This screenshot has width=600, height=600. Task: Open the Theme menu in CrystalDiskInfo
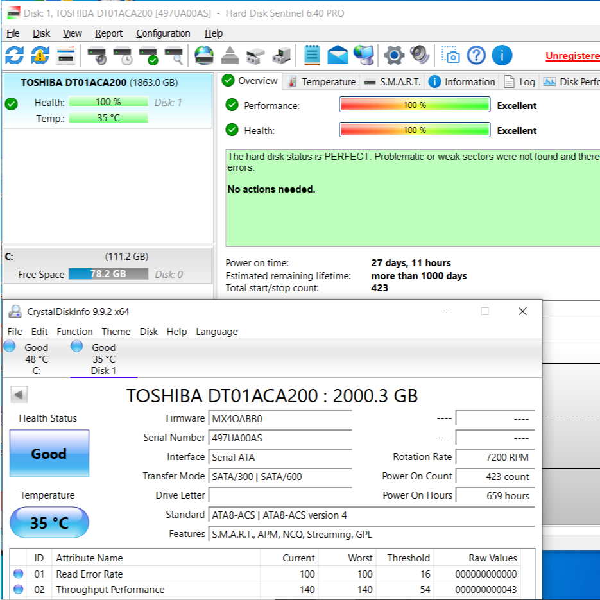tap(116, 331)
